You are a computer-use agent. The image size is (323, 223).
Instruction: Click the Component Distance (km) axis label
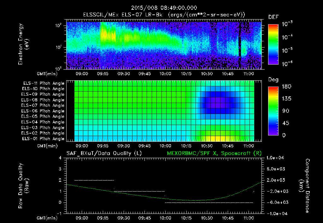(x=304, y=186)
